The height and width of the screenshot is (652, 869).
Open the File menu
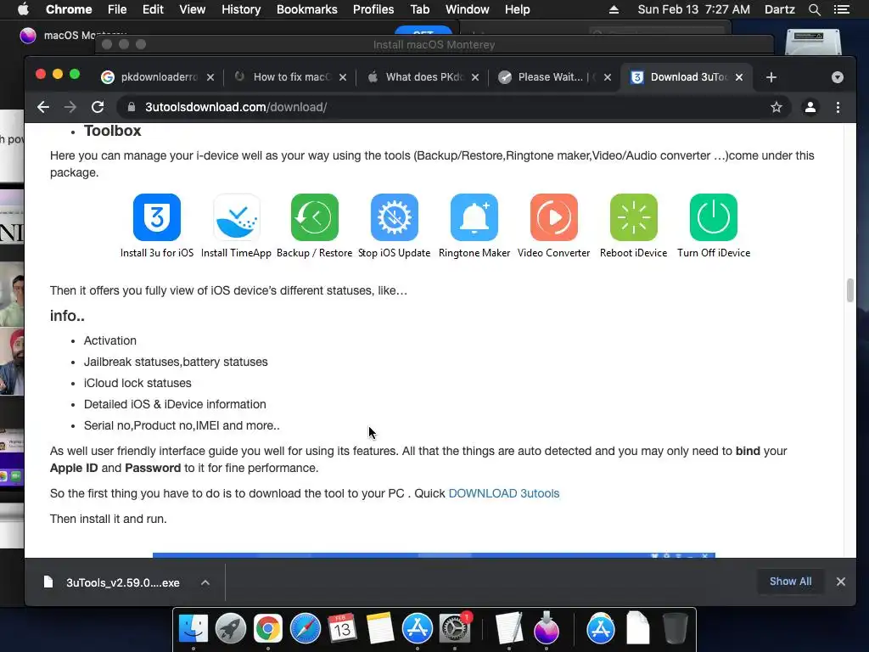tap(117, 9)
